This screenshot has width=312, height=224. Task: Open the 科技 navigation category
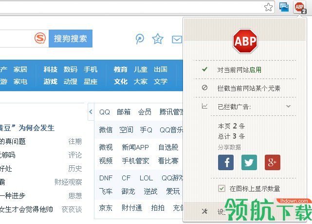pyautogui.click(x=51, y=69)
